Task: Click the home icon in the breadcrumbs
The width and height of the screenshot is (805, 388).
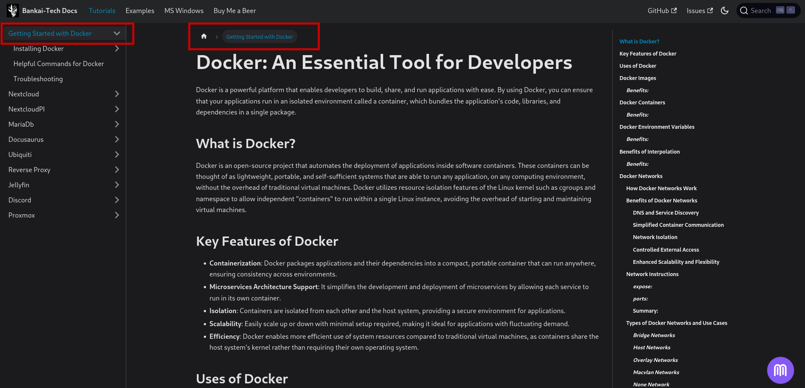Action: click(x=204, y=36)
